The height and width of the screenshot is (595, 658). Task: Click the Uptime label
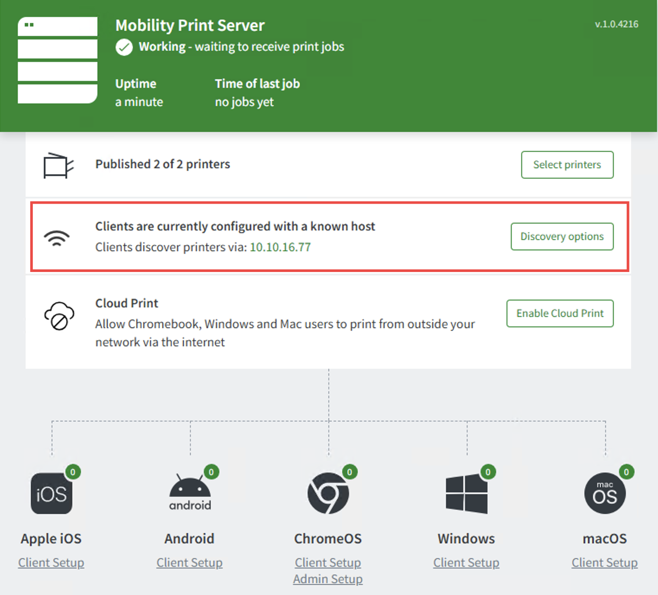(136, 84)
